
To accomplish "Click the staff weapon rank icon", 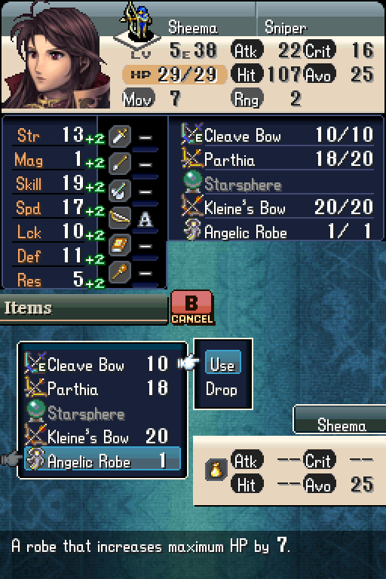I will click(120, 272).
